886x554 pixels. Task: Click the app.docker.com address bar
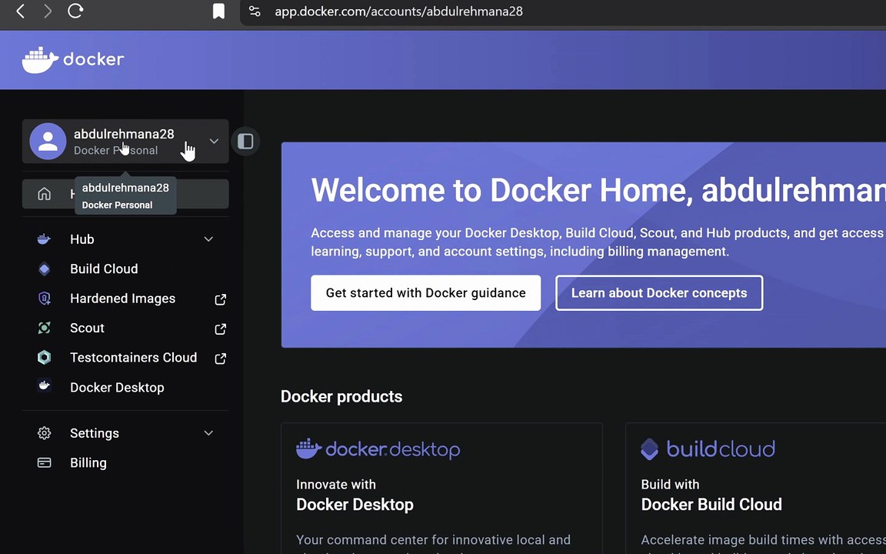click(x=398, y=12)
